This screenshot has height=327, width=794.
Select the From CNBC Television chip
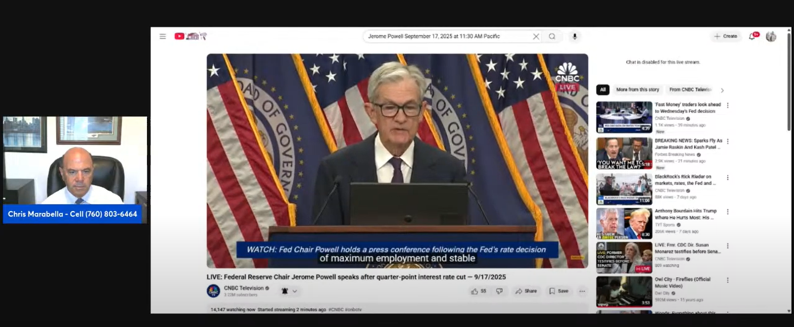pos(691,90)
